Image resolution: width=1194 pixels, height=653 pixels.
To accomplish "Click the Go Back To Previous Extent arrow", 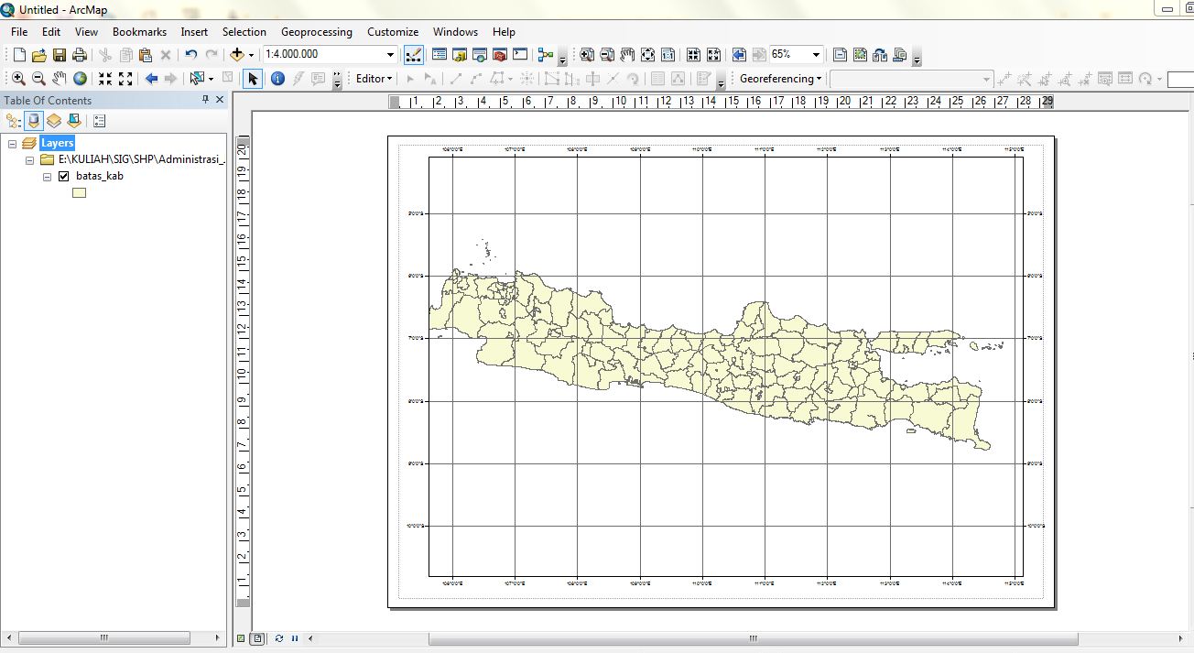I will click(x=152, y=79).
